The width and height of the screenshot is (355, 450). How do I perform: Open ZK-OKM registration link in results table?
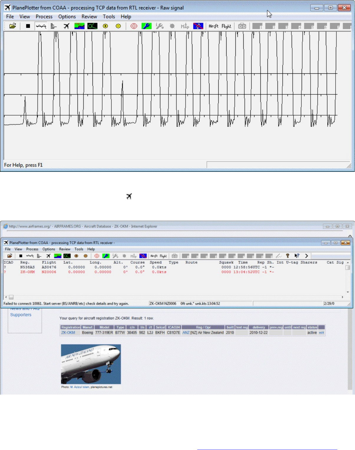pos(68,333)
